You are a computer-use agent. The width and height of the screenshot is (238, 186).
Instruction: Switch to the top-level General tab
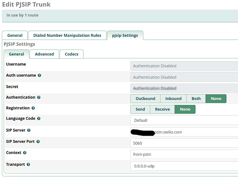pos(15,35)
